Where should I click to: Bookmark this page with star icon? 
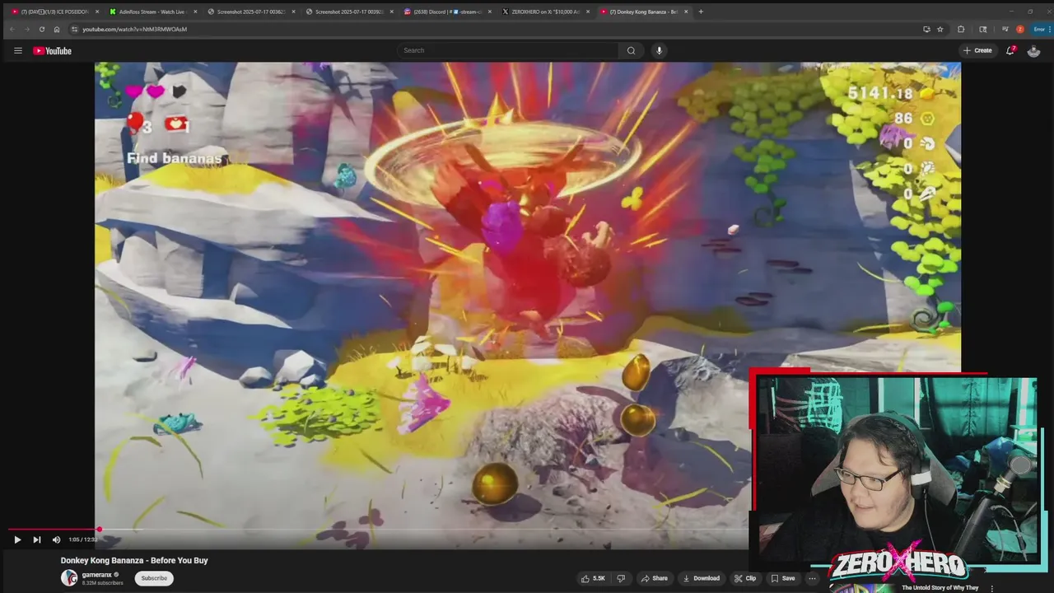[940, 29]
